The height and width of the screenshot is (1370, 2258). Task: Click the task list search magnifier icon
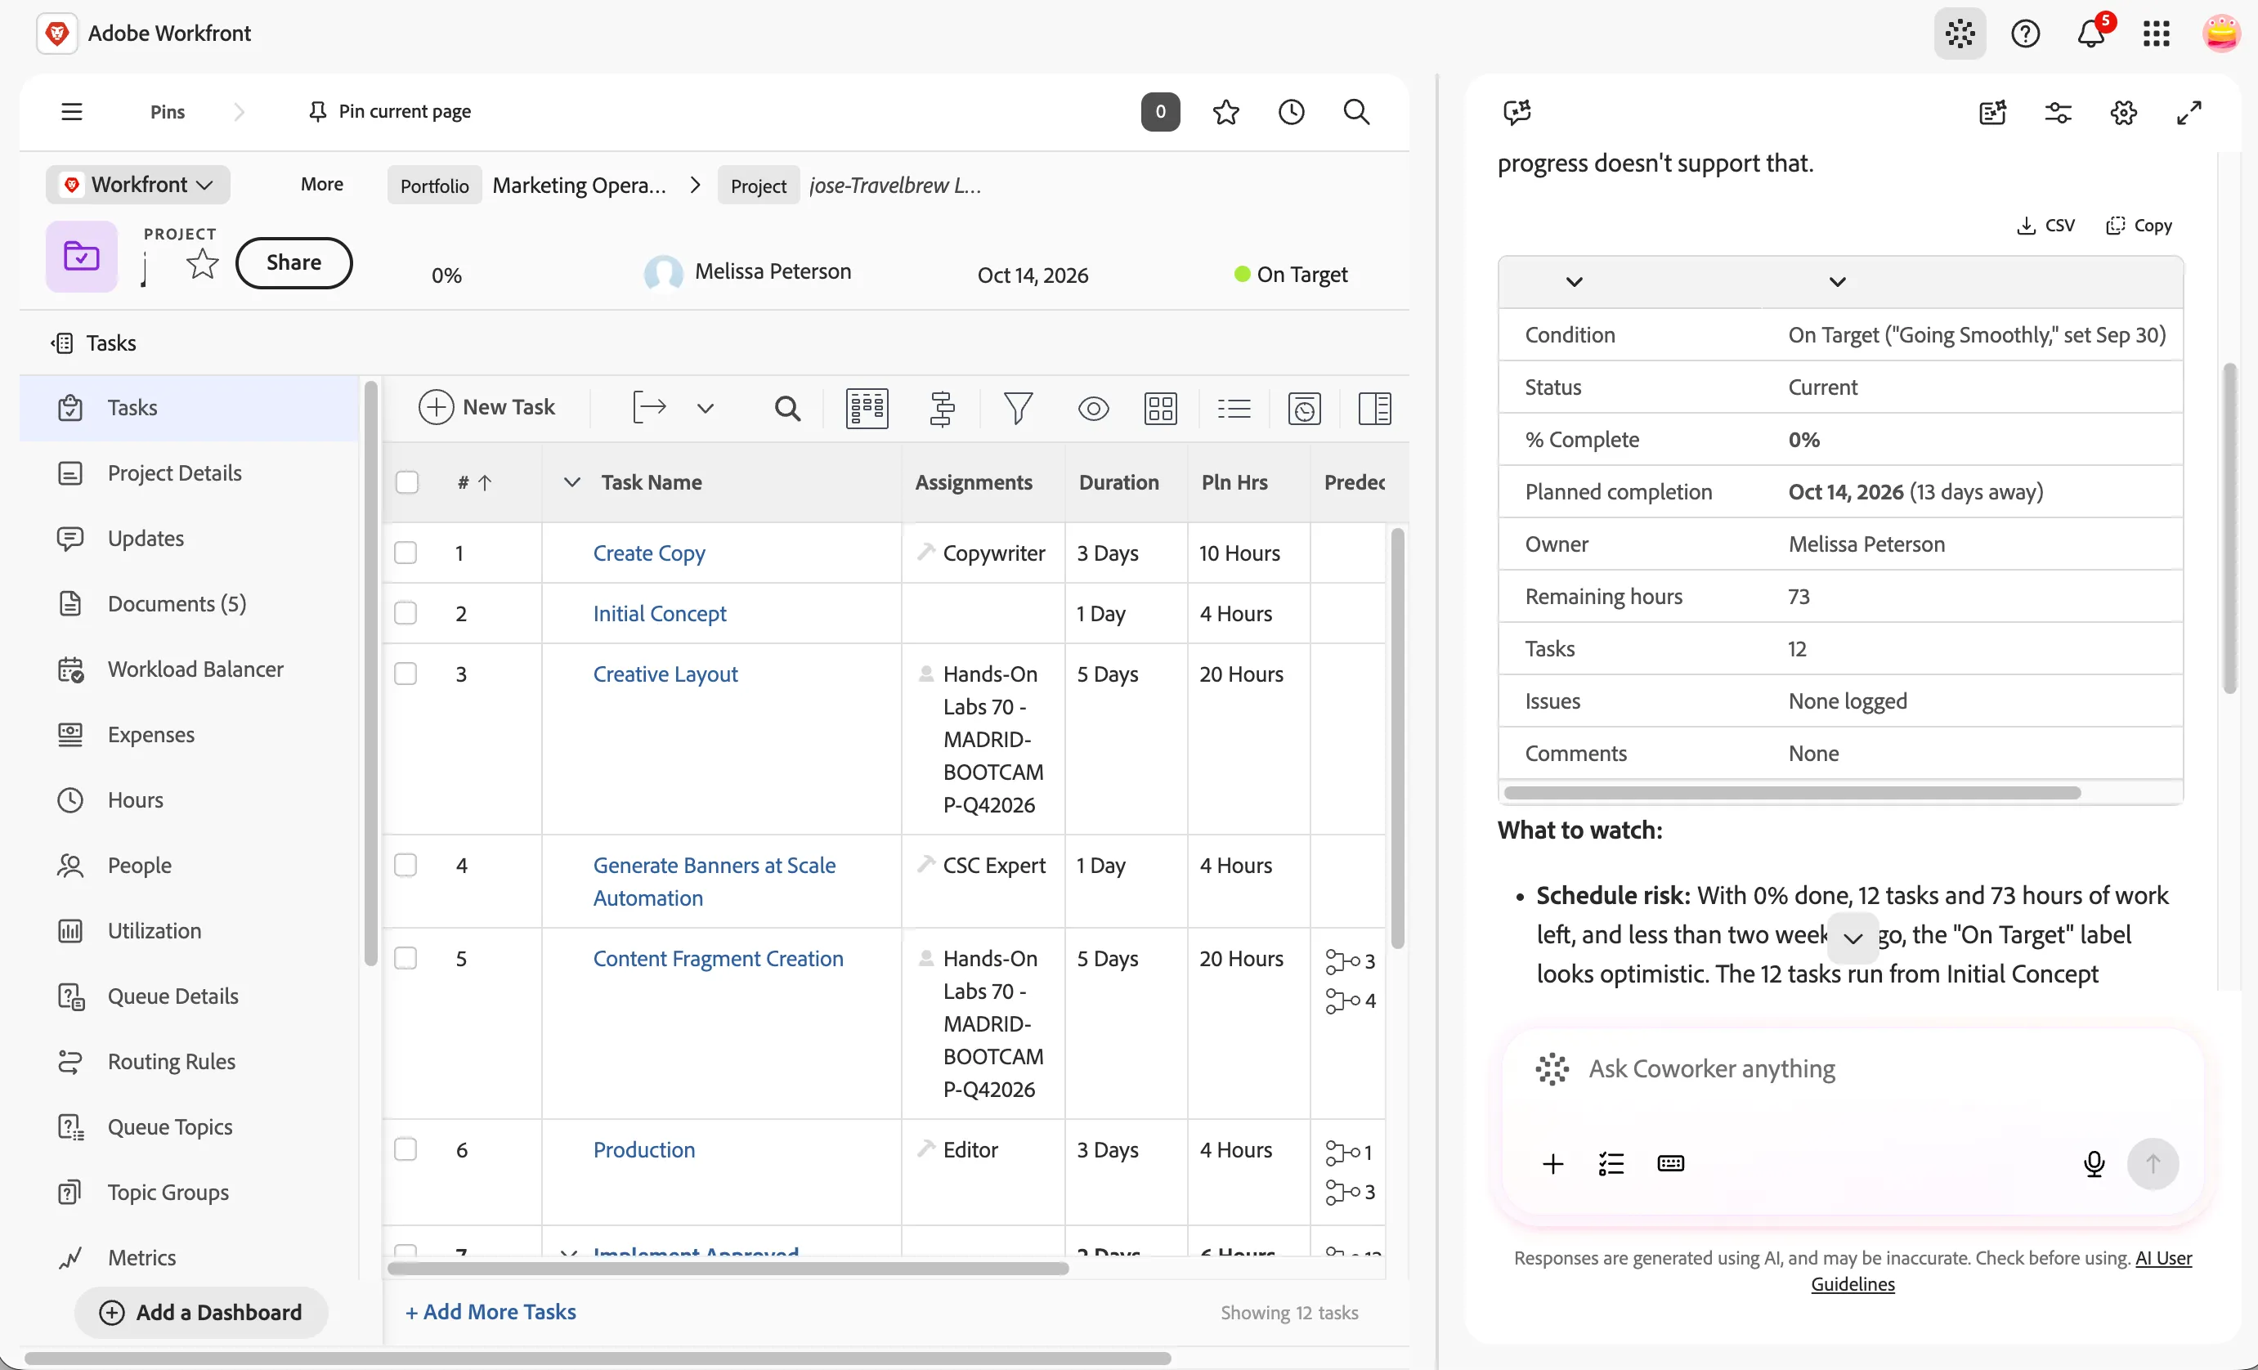point(787,408)
